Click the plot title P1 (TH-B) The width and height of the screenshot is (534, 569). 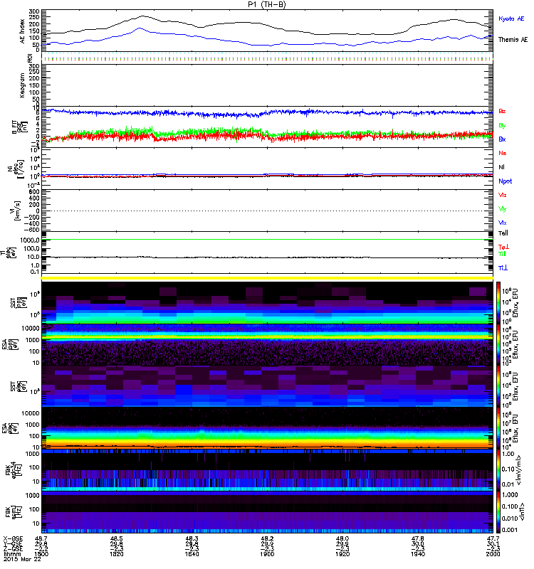[268, 4]
